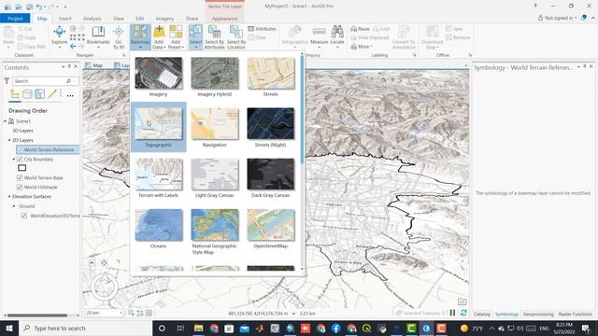
Task: Click the Contents pane horizontal scrollbar
Action: click(37, 315)
